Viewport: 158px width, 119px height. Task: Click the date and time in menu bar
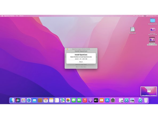(x=152, y=16)
